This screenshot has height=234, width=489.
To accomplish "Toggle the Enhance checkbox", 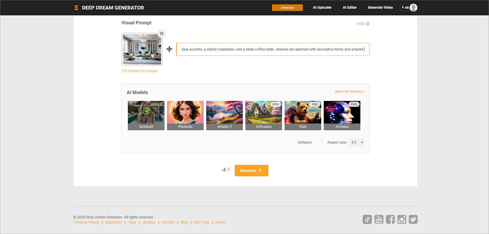I will click(318, 143).
